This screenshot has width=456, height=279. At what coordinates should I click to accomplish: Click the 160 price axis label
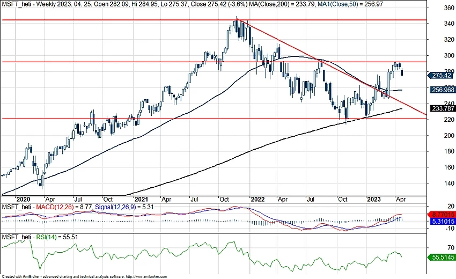click(x=450, y=167)
